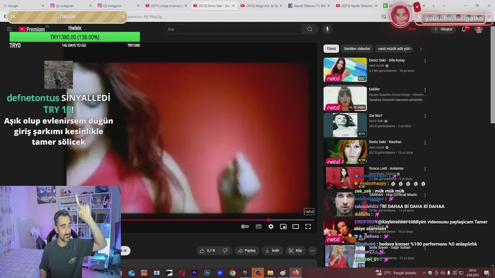This screenshot has height=278, width=495.
Task: Open Eskiler playlist full view link
Action: click(x=396, y=100)
